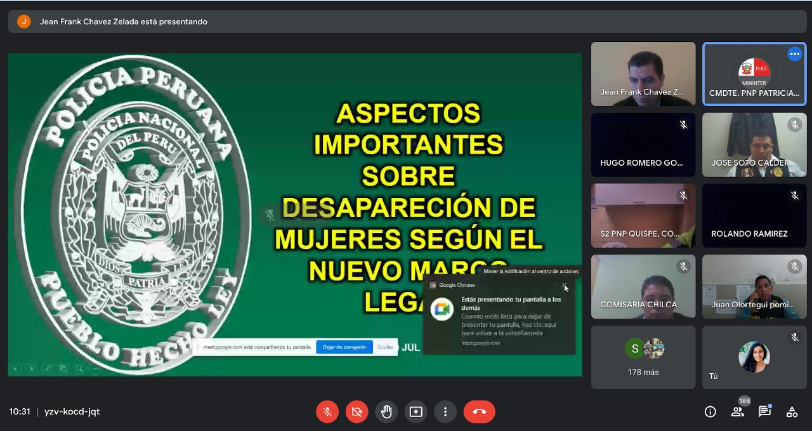812x431 pixels.
Task: Click the 'Mover la notificación al centro de acciones' tooltip
Action: pyautogui.click(x=531, y=272)
